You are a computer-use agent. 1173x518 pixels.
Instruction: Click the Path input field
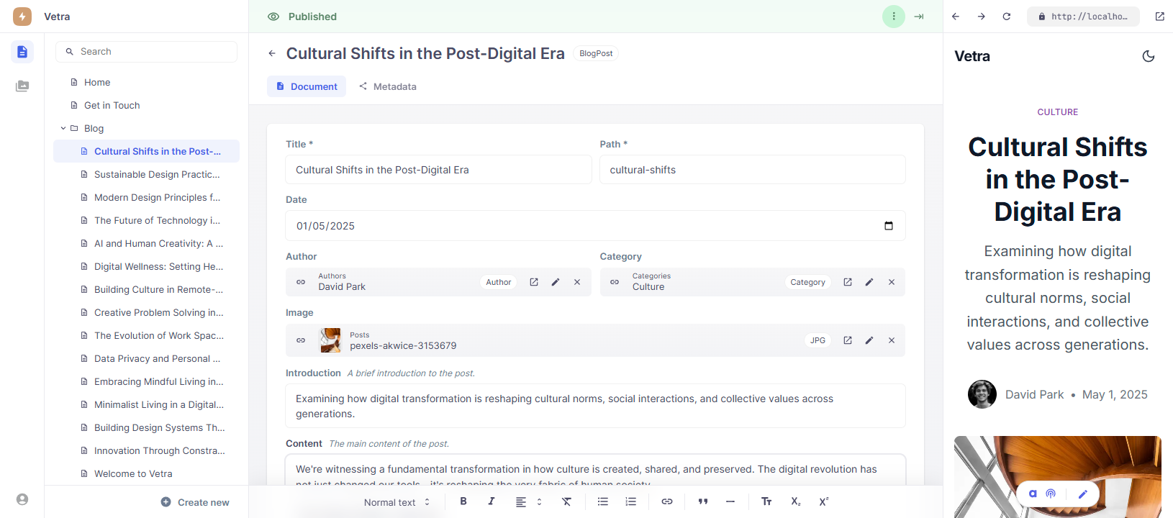[x=752, y=170]
